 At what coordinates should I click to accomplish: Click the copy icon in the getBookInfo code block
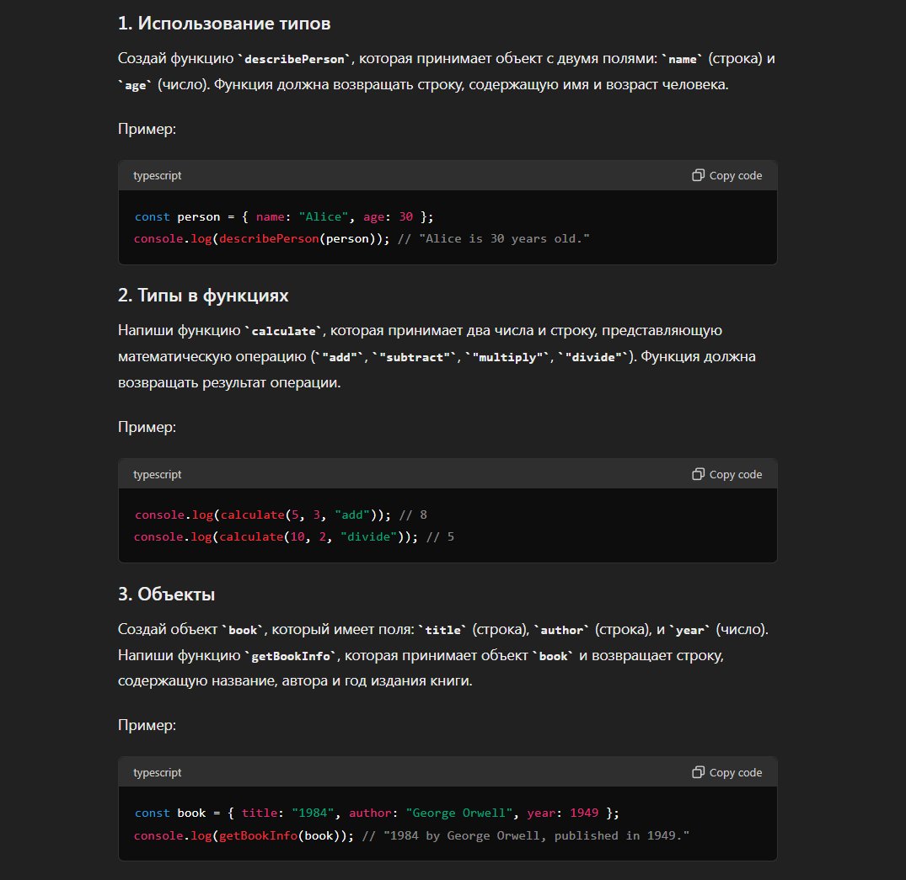(698, 772)
